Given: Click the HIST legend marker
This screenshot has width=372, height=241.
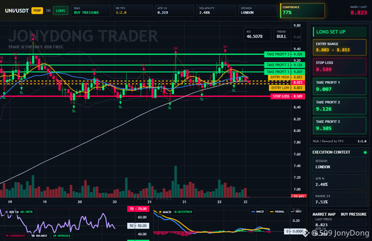Looking at the screenshot, I should [292, 212].
